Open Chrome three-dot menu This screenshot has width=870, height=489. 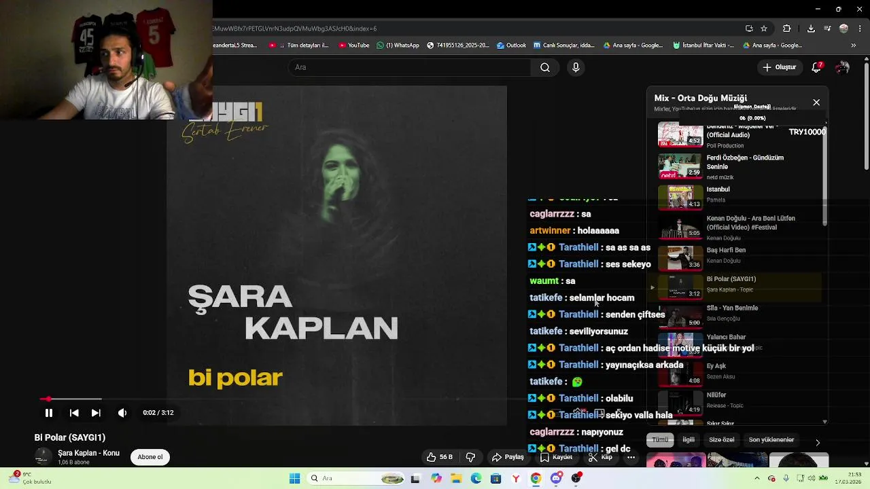point(859,29)
